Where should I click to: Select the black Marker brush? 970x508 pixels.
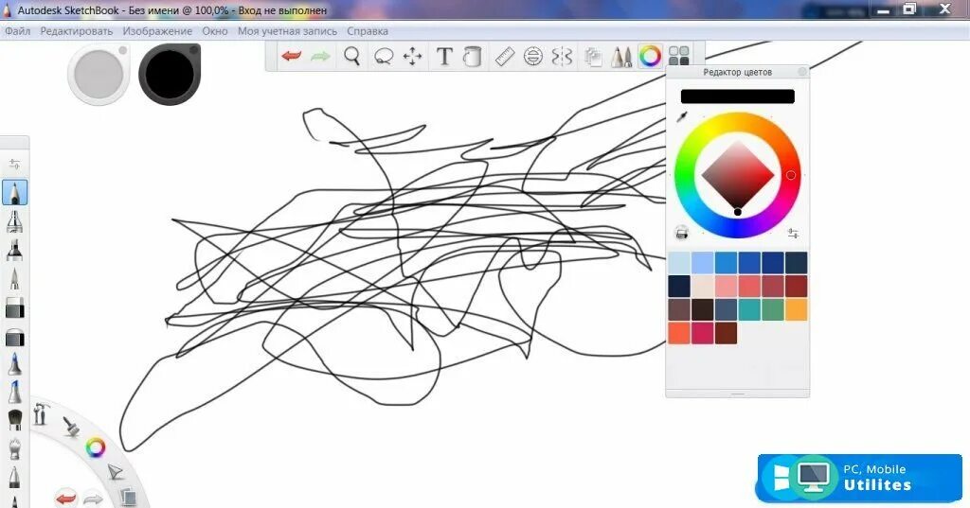tap(14, 251)
